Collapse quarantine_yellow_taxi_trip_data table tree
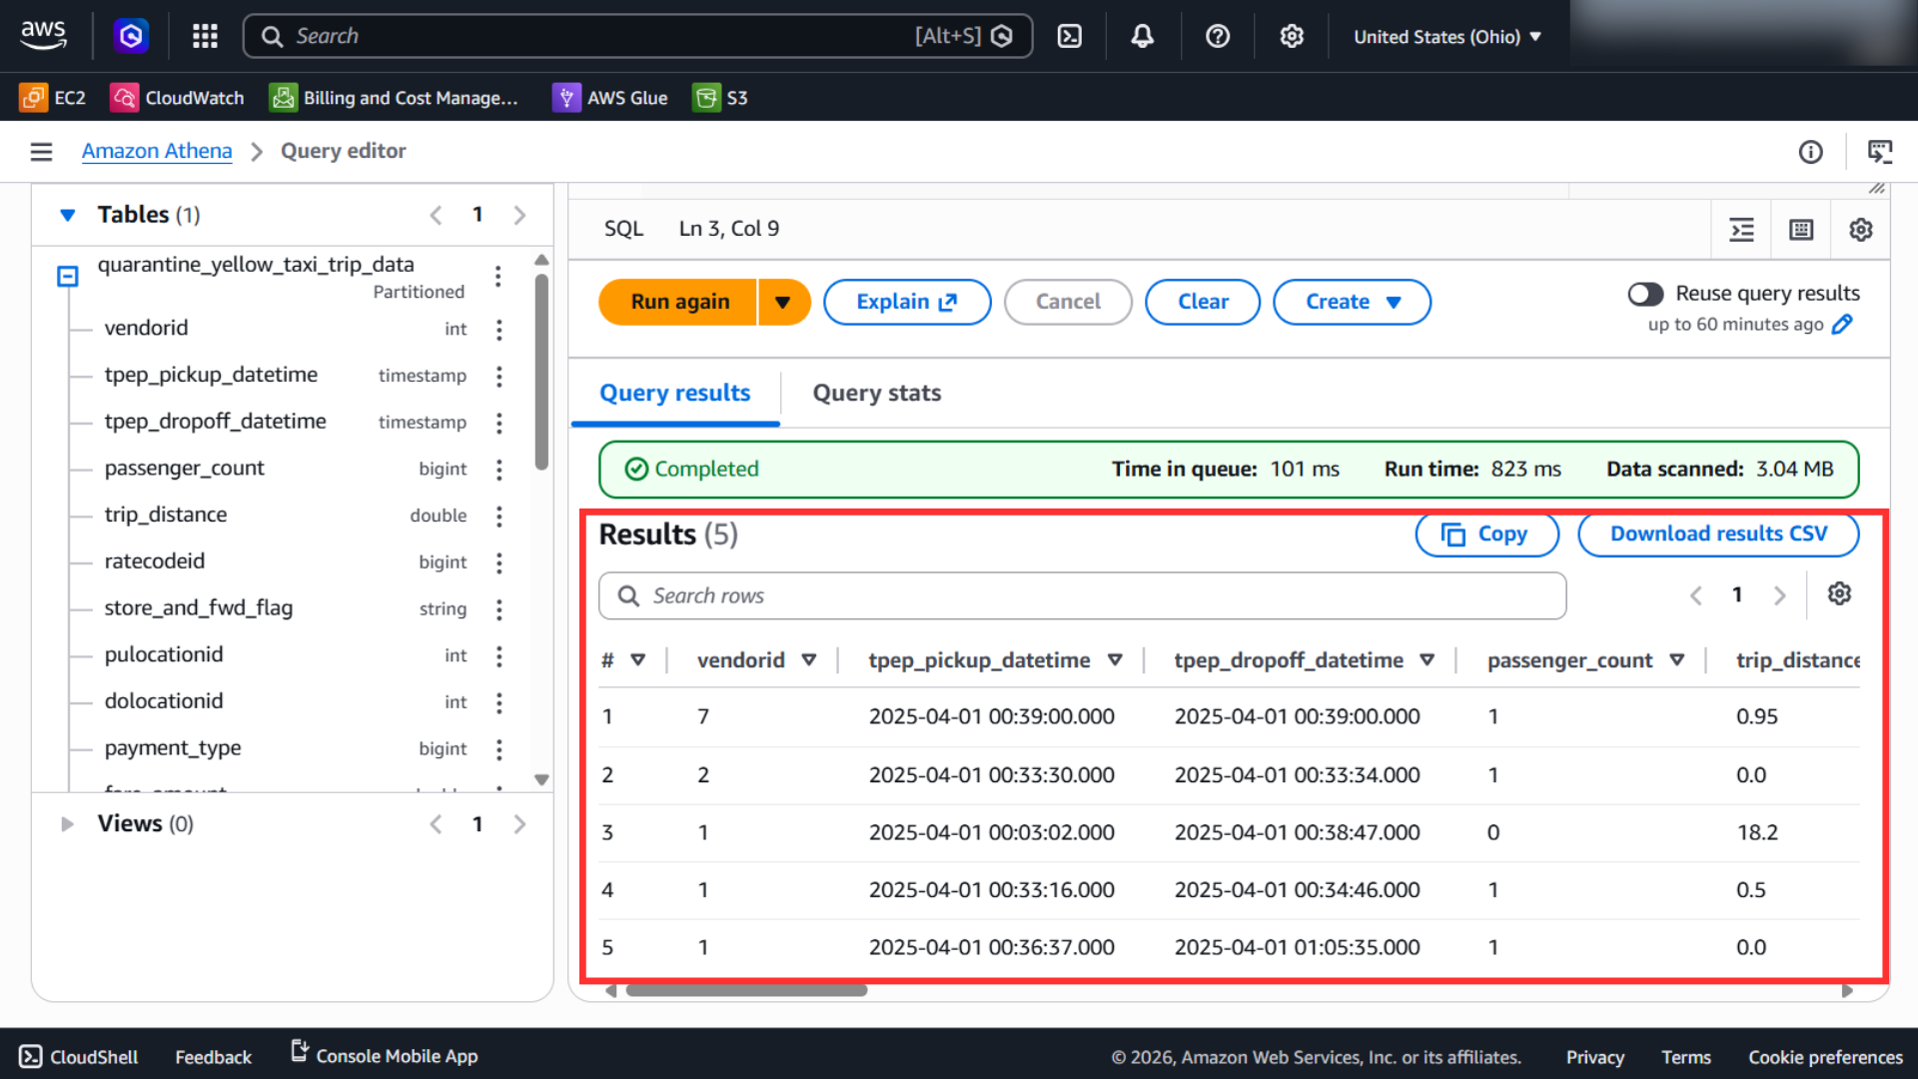This screenshot has width=1918, height=1079. click(67, 276)
